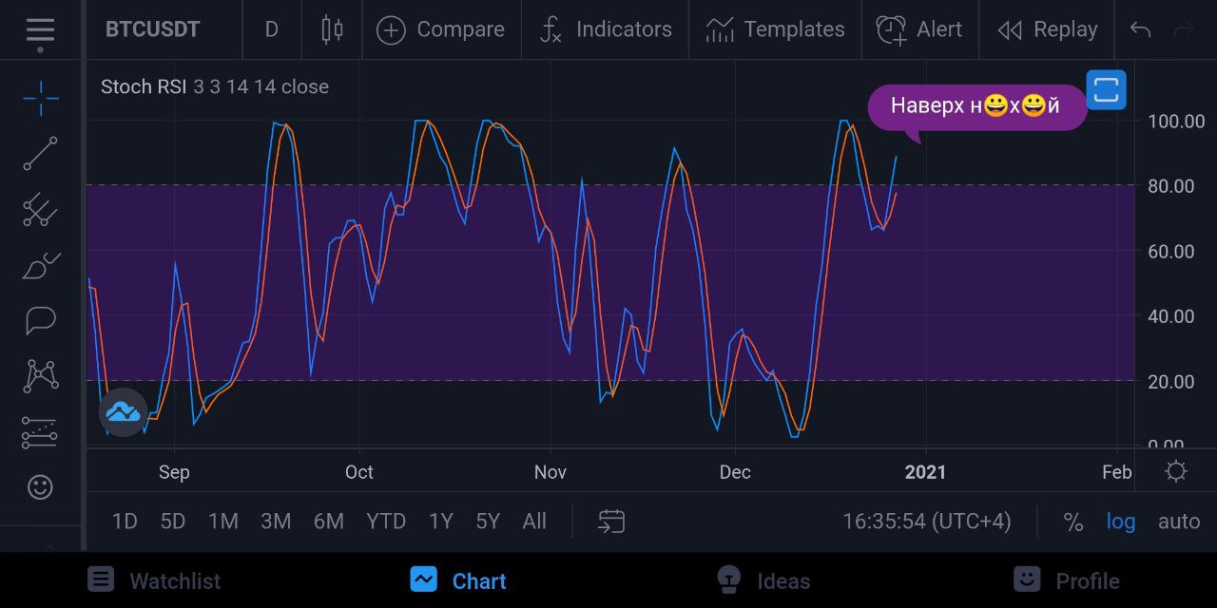This screenshot has height=608, width=1217.
Task: Select the crosshair cursor tool
Action: tap(40, 98)
